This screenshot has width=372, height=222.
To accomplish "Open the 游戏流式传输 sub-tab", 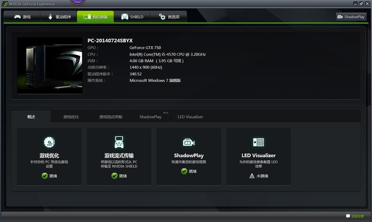I will pos(111,117).
